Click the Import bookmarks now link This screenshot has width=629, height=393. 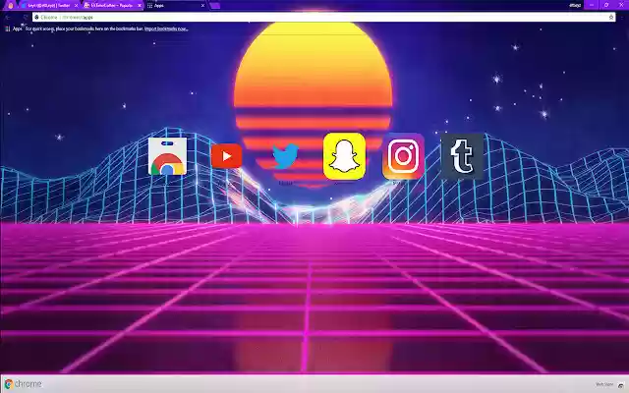pyautogui.click(x=166, y=28)
